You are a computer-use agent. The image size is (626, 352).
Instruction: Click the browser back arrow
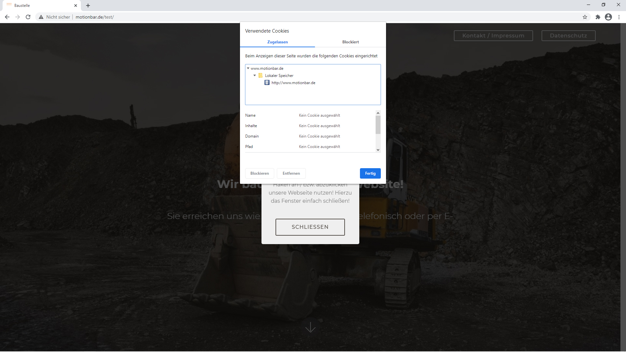click(7, 17)
